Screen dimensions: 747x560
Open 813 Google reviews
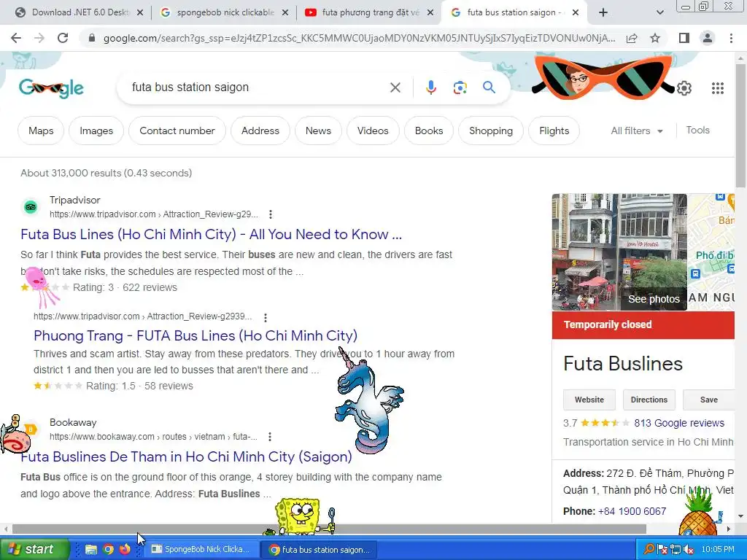[x=679, y=423]
